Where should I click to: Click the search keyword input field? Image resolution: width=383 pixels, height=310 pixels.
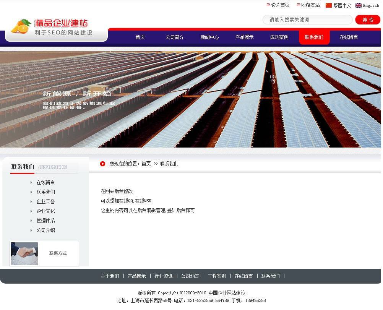tap(307, 20)
